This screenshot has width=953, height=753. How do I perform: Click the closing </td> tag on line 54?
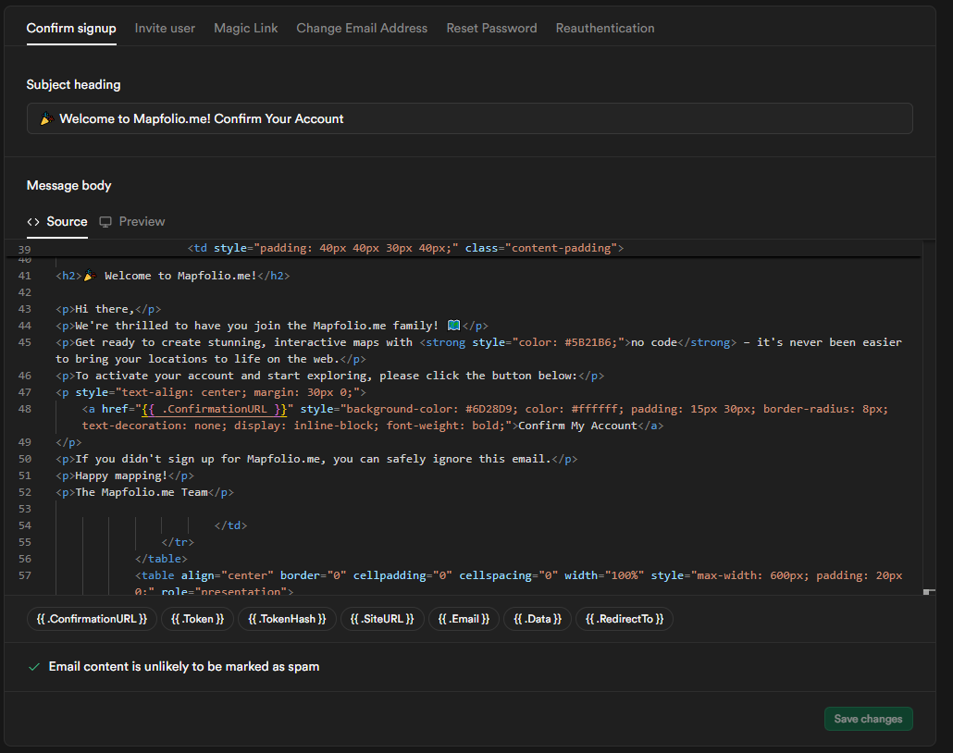coord(230,525)
